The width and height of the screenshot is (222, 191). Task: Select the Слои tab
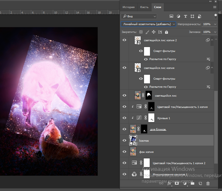158,7
